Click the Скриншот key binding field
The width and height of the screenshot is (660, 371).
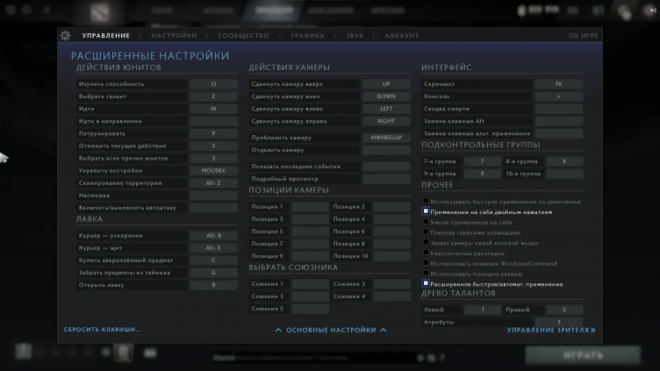pos(559,84)
